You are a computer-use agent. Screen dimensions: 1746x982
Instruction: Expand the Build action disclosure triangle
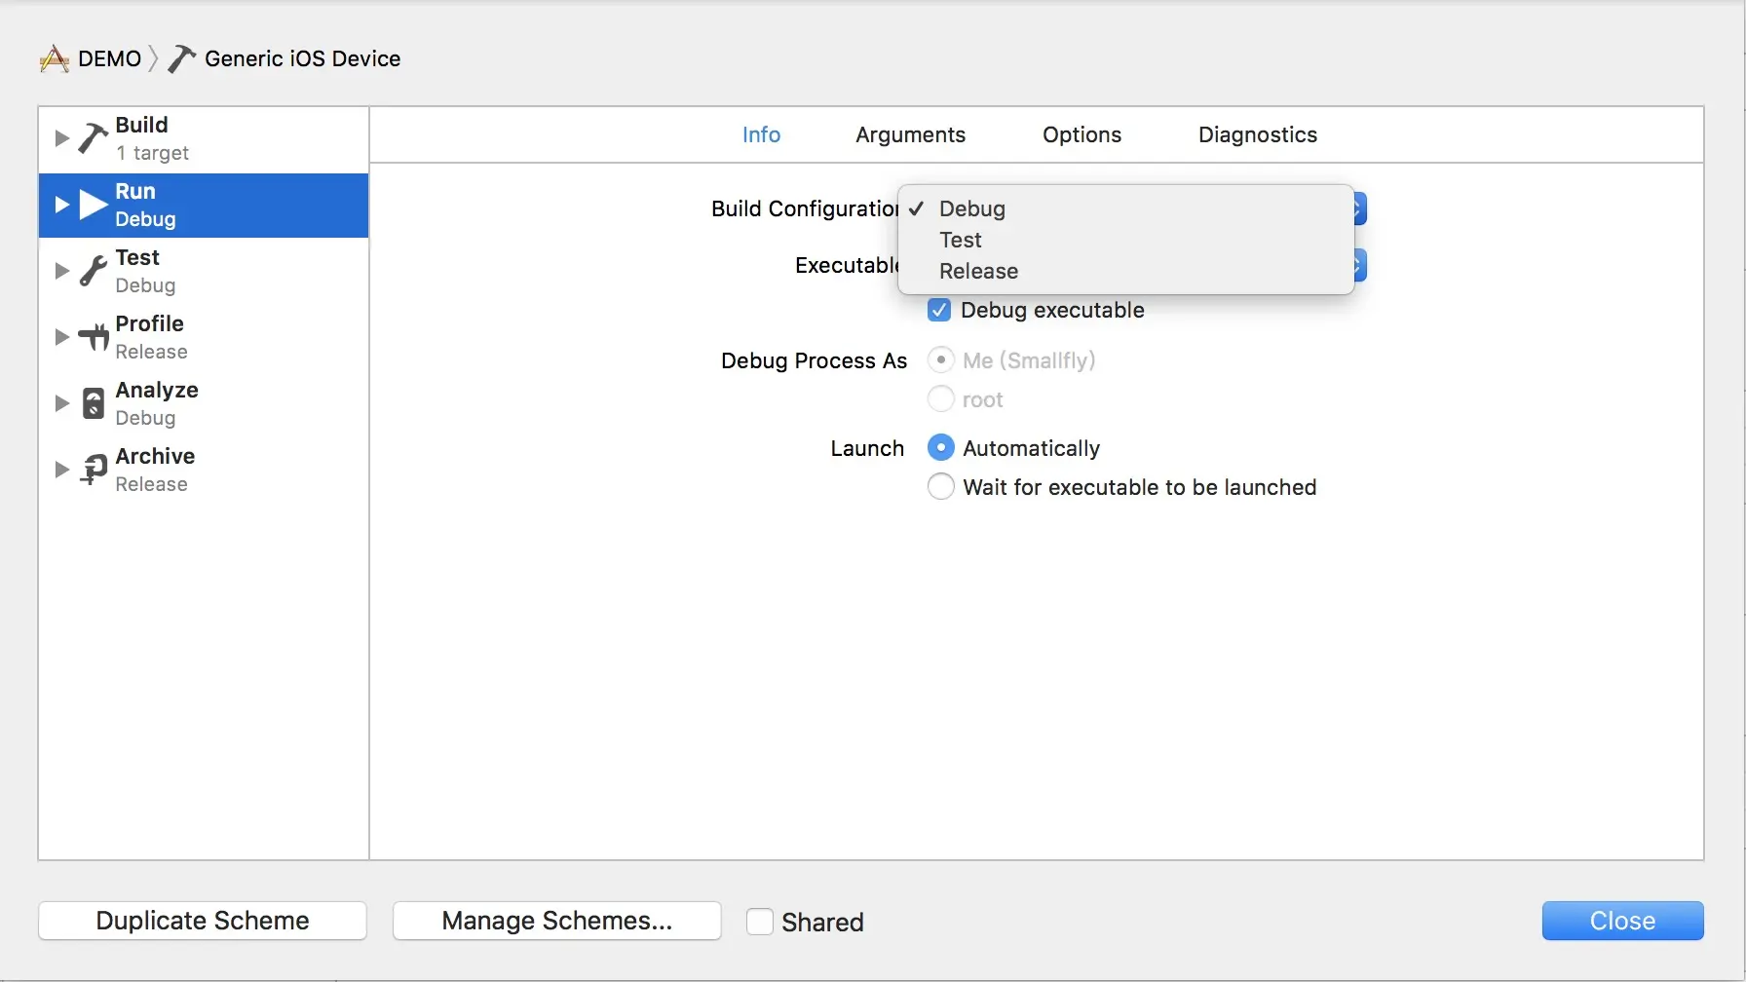[61, 138]
